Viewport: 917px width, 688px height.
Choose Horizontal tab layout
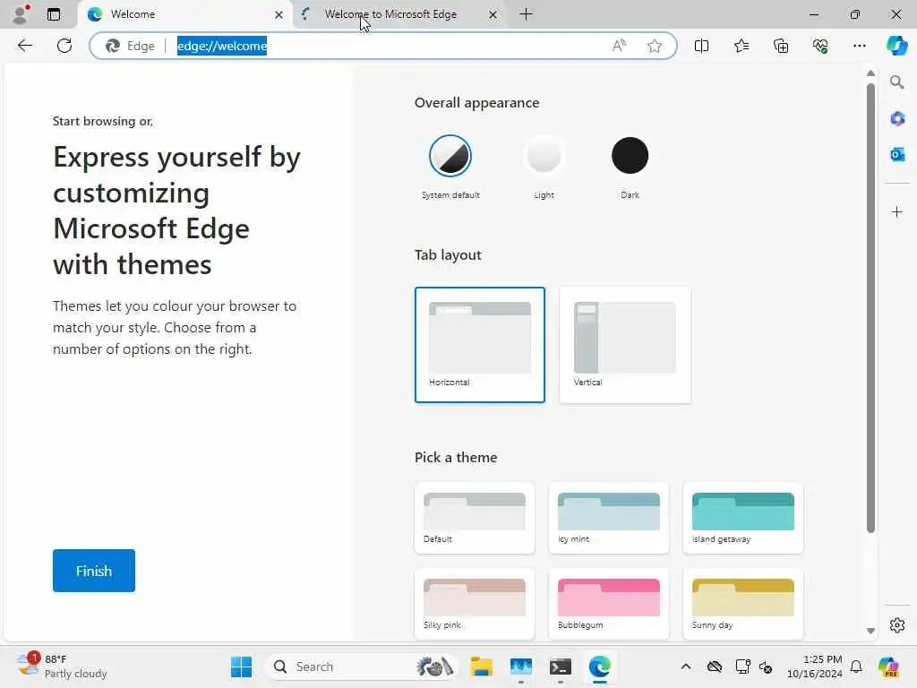tap(480, 345)
